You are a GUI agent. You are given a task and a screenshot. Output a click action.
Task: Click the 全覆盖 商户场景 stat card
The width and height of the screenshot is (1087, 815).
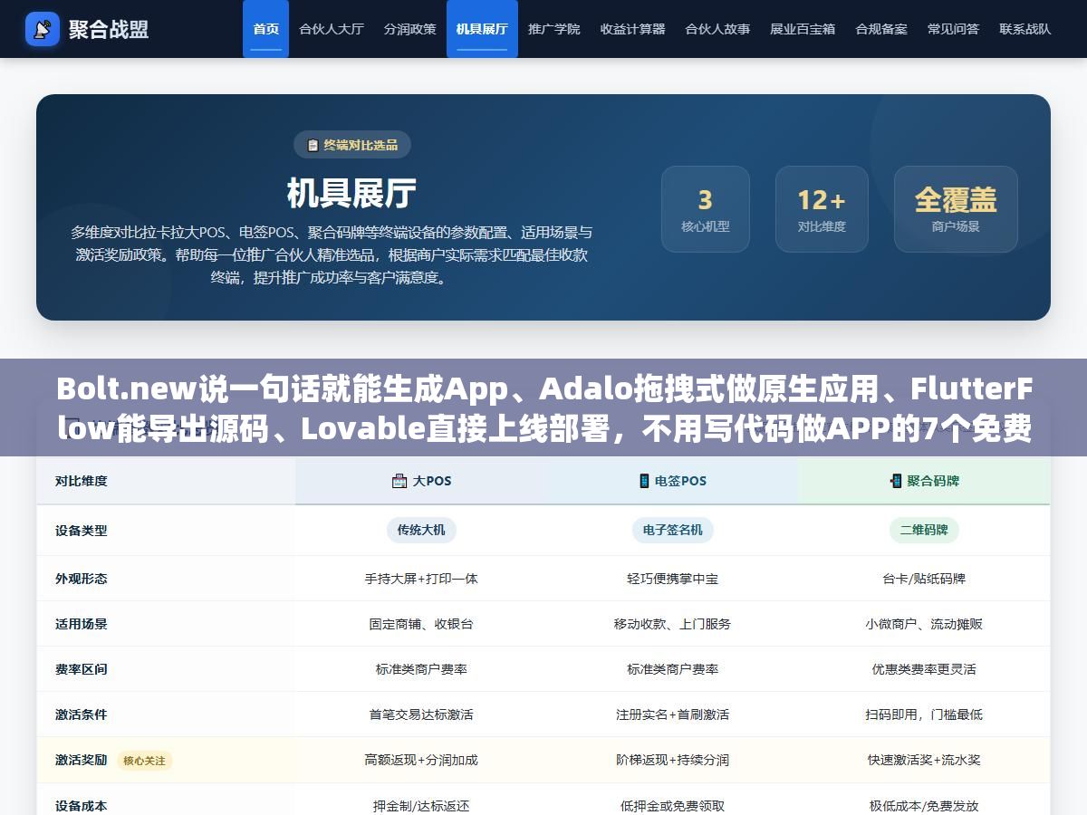point(956,209)
